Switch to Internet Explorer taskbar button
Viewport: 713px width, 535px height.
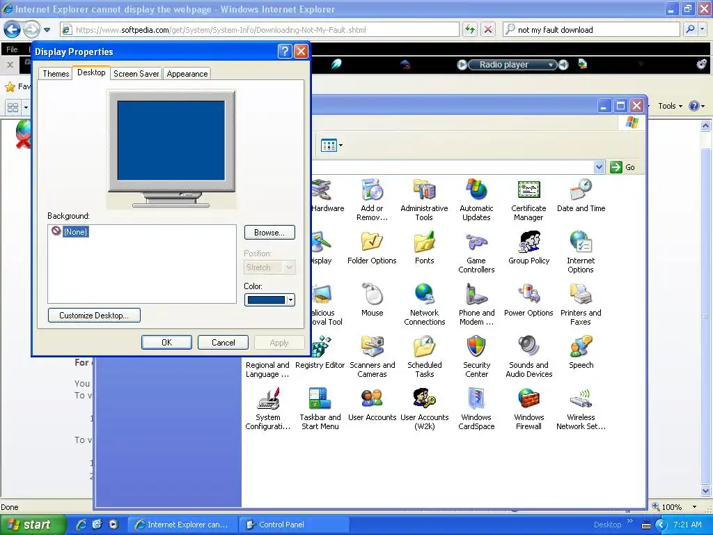pos(182,525)
